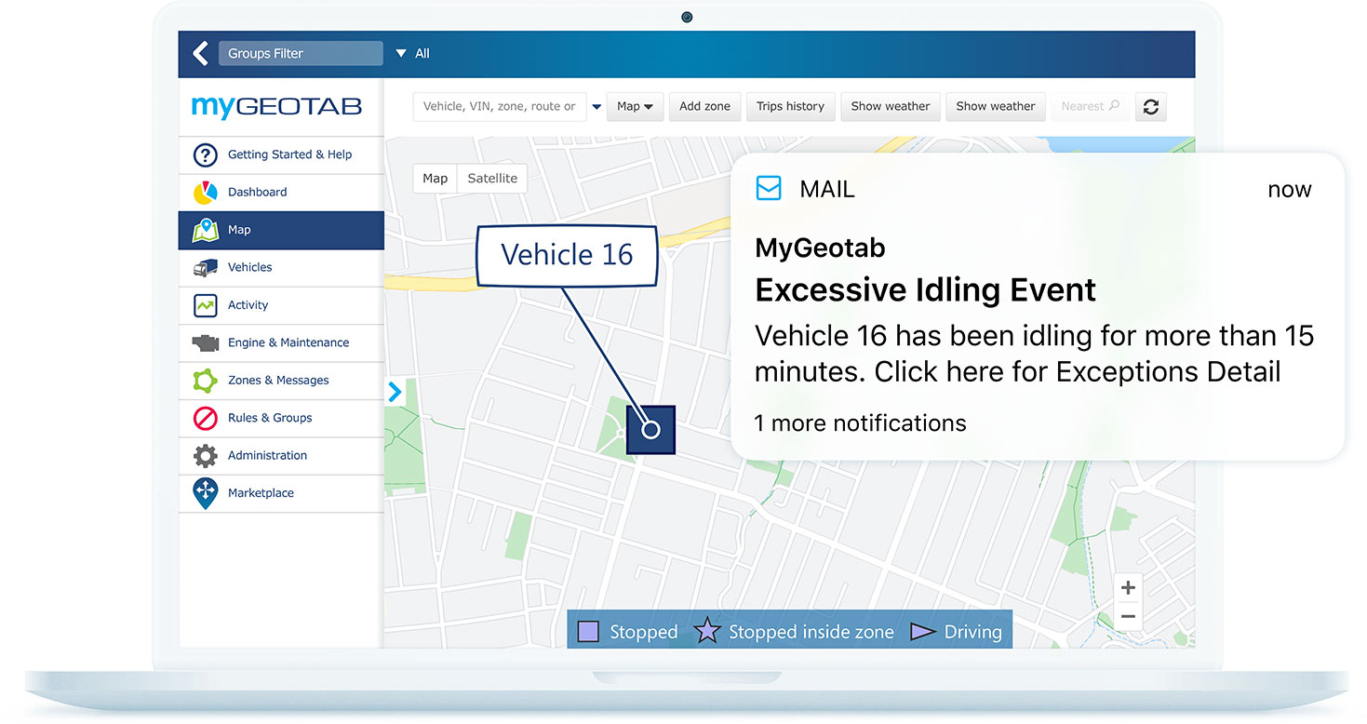1367x724 pixels.
Task: Open the Map menu item in the sidebar
Action: click(281, 230)
